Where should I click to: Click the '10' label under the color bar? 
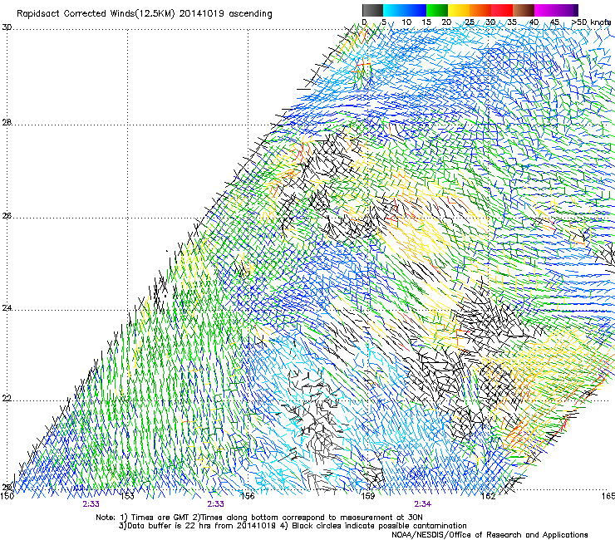point(406,22)
